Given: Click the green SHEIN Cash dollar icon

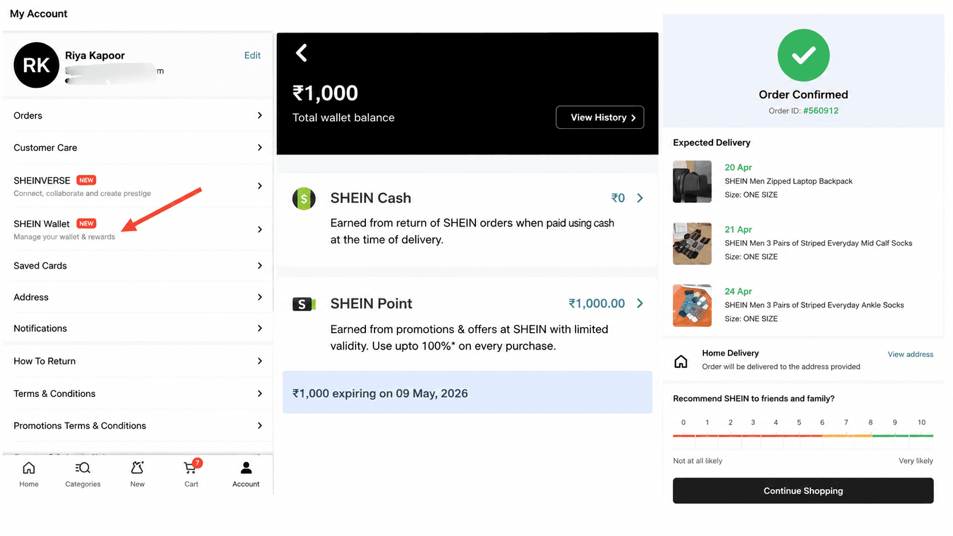Looking at the screenshot, I should [x=304, y=199].
